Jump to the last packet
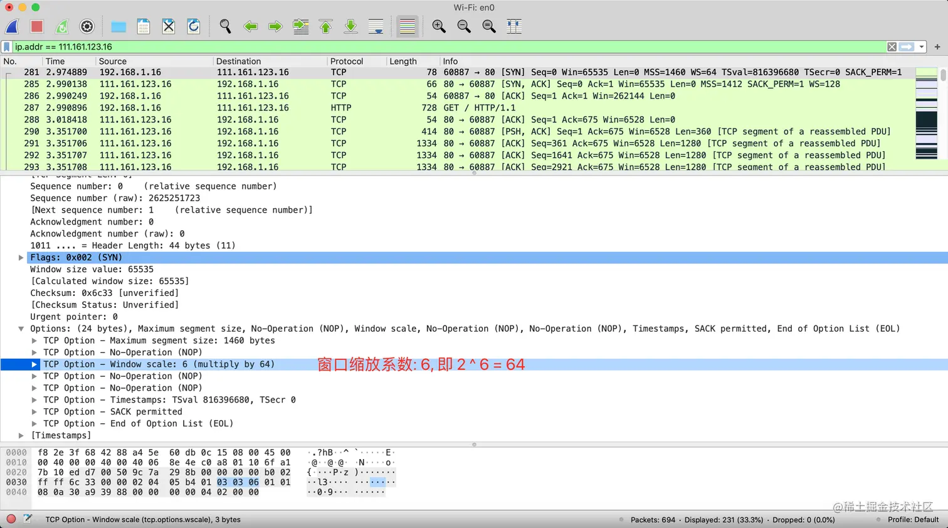 coord(351,26)
